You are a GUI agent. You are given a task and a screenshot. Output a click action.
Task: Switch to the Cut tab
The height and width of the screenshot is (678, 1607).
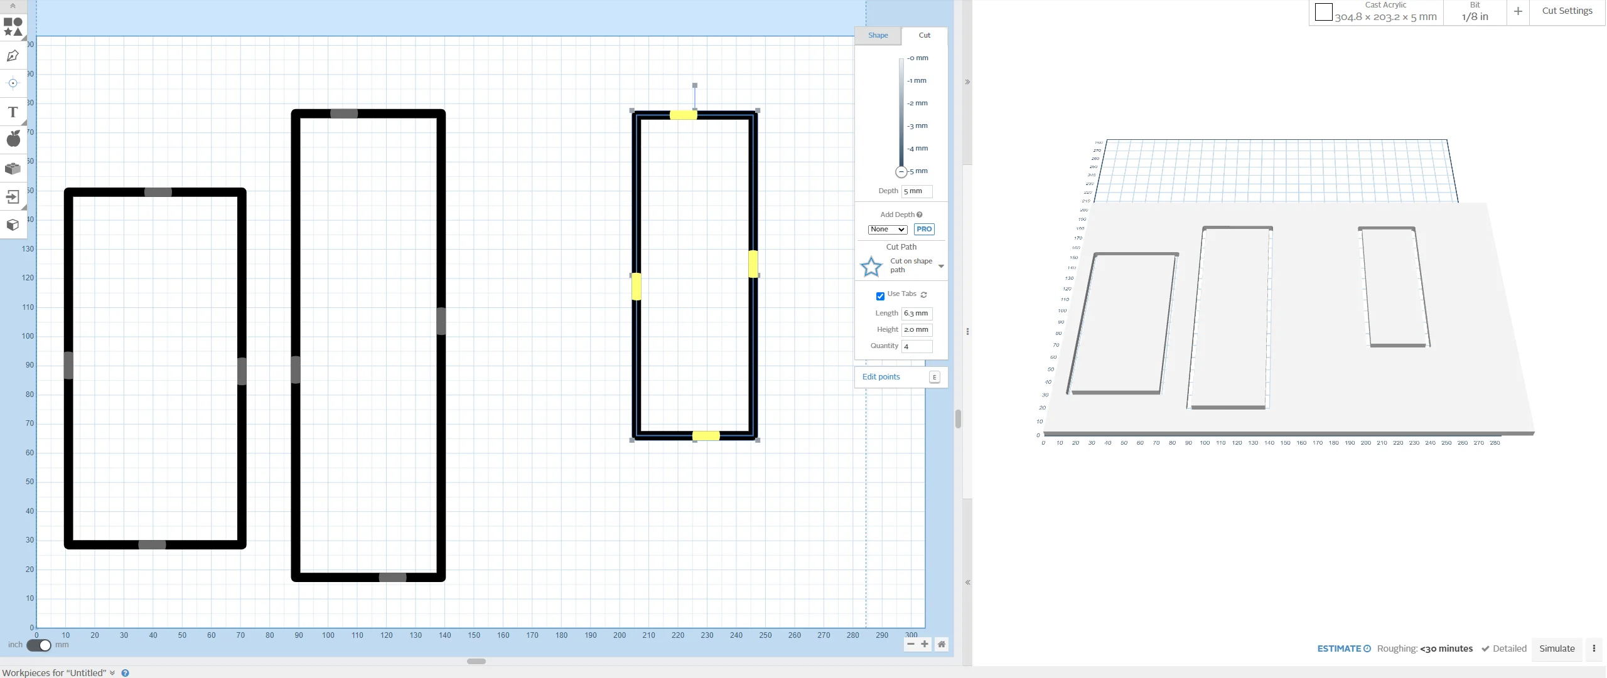pos(924,36)
